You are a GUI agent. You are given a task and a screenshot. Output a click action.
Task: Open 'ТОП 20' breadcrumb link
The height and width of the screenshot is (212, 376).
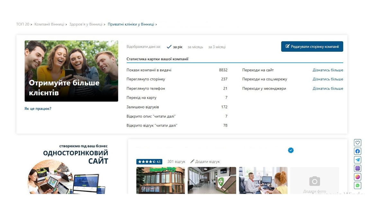[22, 24]
